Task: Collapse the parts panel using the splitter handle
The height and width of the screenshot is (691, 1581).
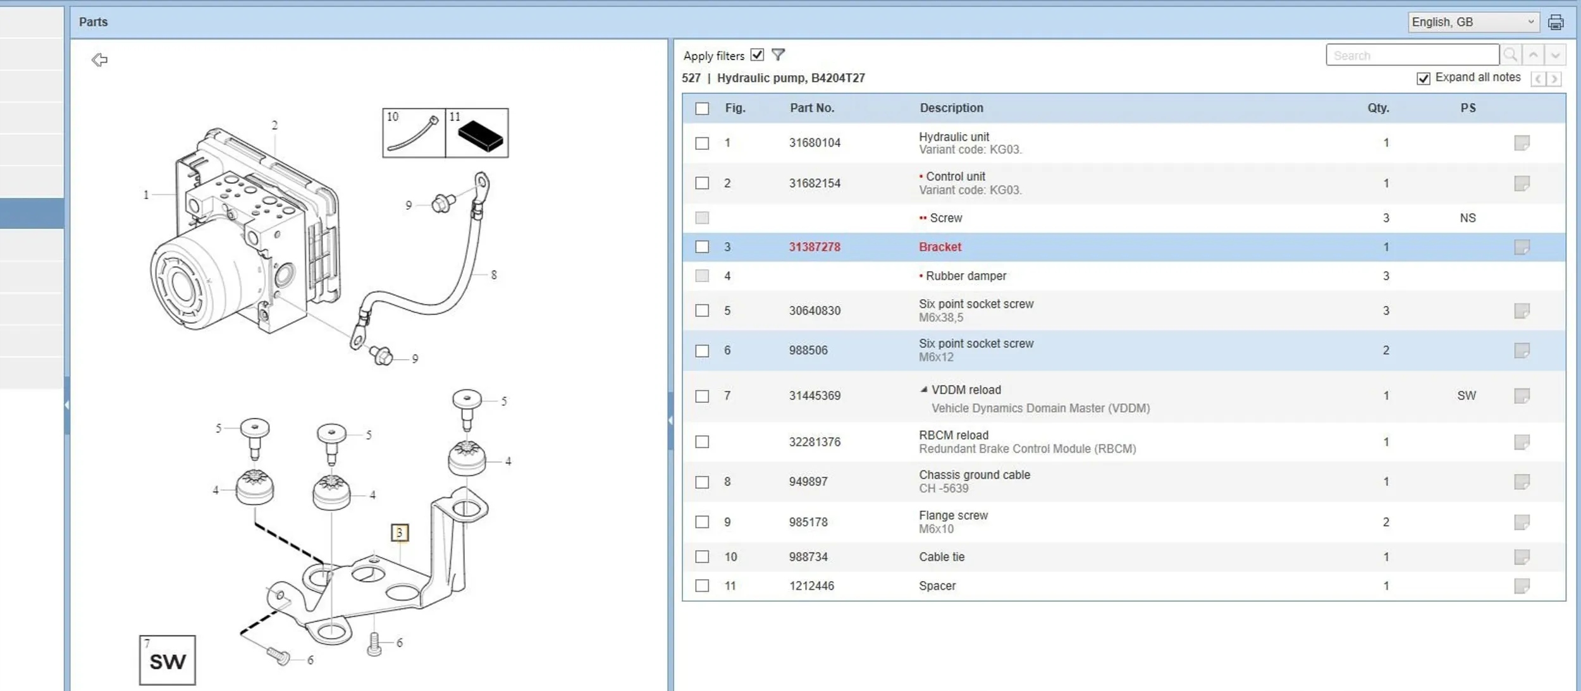Action: pos(670,420)
